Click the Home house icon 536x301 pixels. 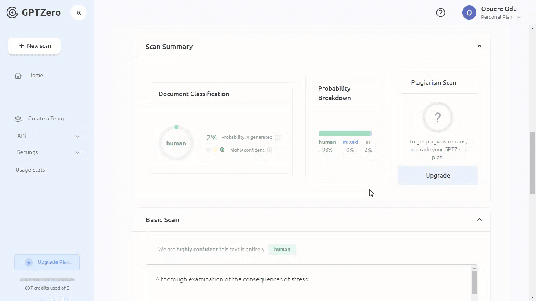point(18,76)
